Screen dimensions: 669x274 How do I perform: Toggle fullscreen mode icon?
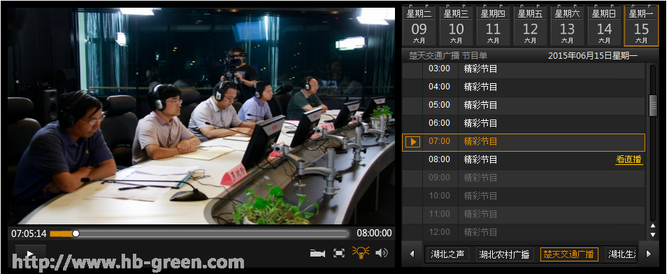coord(339,253)
